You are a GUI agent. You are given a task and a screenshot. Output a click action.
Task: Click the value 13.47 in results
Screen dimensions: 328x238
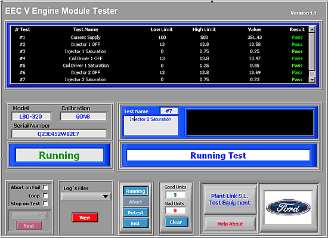[x=255, y=58]
